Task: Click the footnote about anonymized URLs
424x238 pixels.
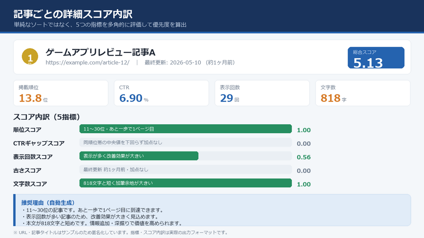Action: [x=121, y=233]
